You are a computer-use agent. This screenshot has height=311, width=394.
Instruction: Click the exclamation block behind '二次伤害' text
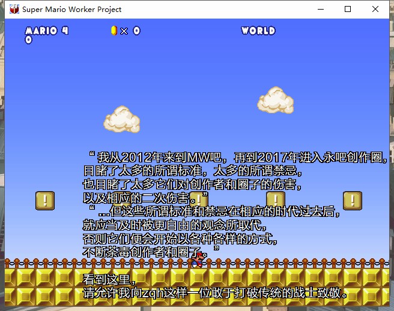(199, 200)
